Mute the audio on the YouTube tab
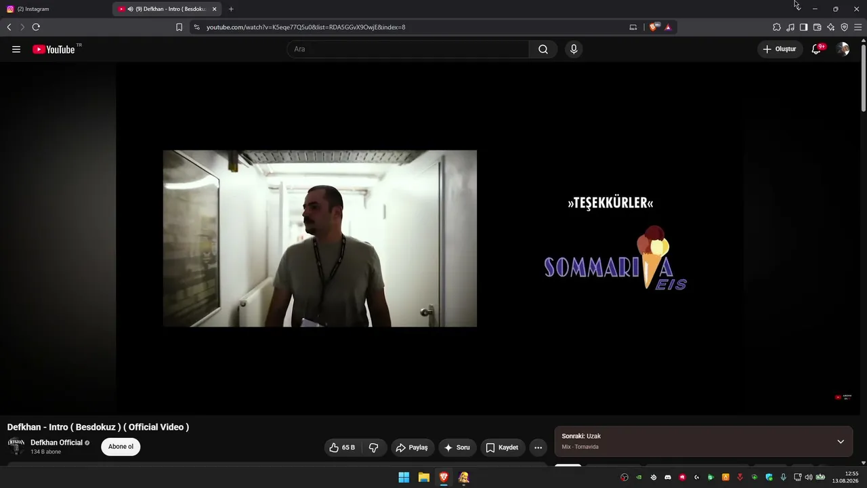The image size is (867, 488). point(130,9)
